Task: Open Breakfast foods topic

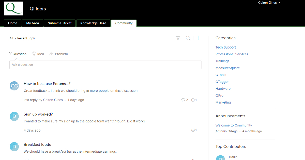Action: (37, 145)
